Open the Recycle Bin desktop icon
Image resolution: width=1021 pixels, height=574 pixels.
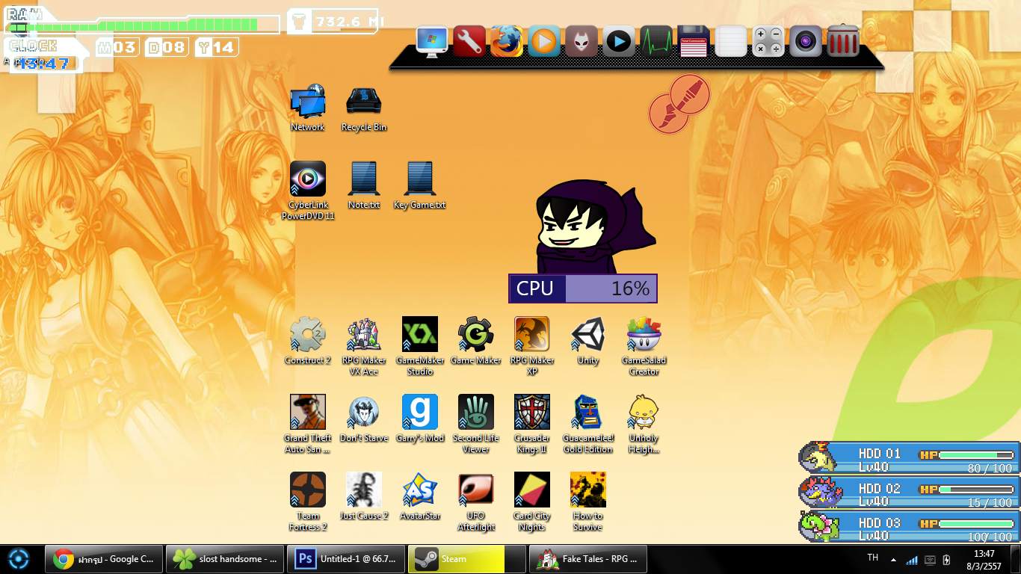[364, 108]
